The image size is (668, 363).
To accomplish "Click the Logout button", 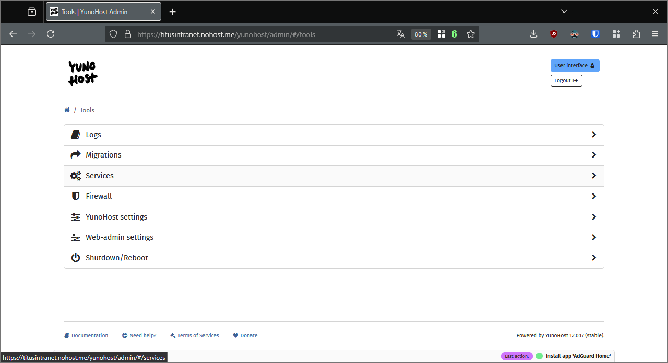I will click(566, 80).
